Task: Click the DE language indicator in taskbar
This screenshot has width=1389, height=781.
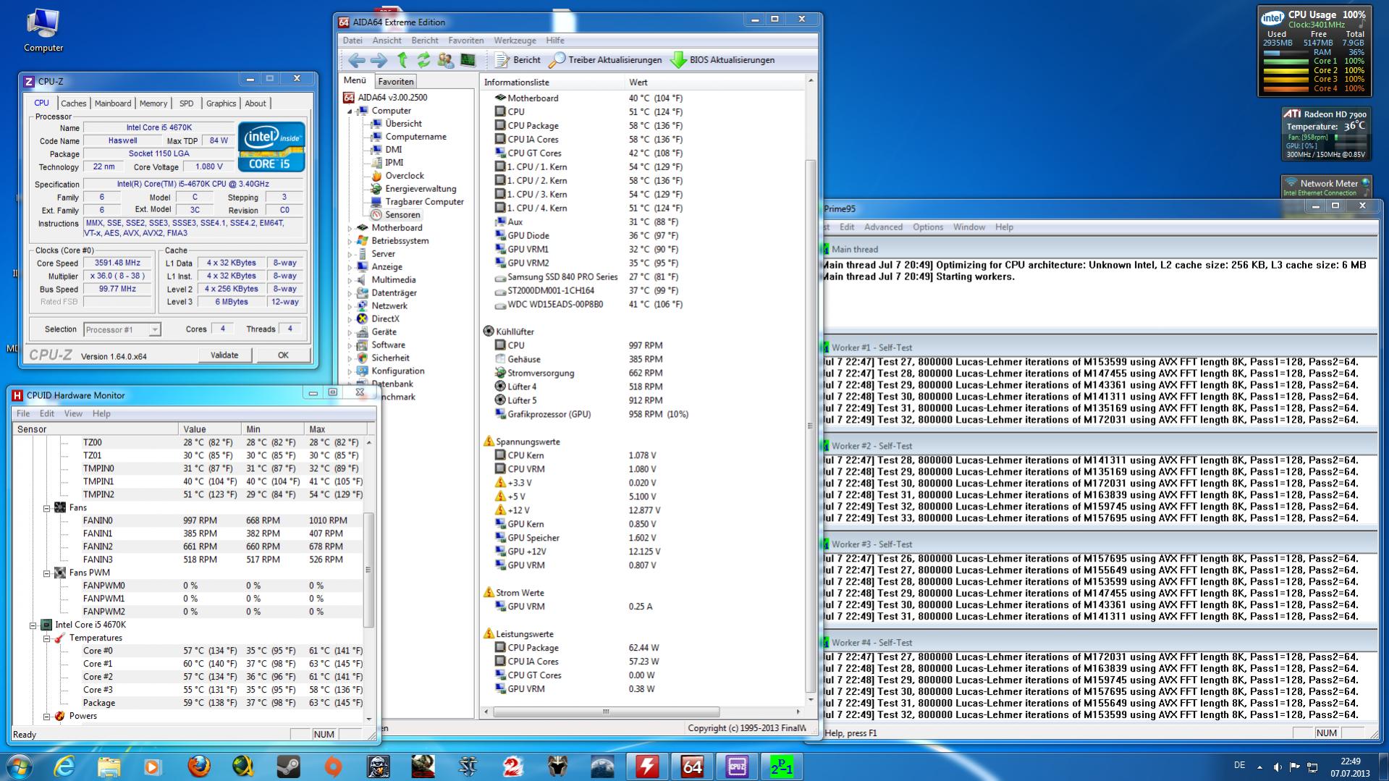Action: tap(1239, 765)
